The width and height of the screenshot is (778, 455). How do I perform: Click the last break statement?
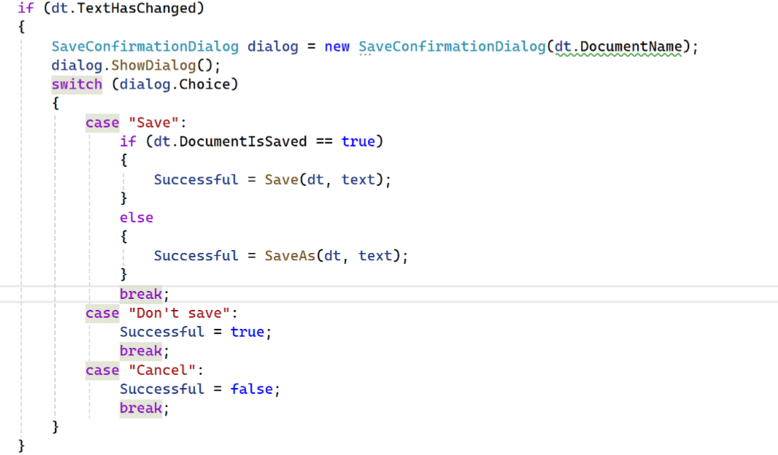coord(141,408)
